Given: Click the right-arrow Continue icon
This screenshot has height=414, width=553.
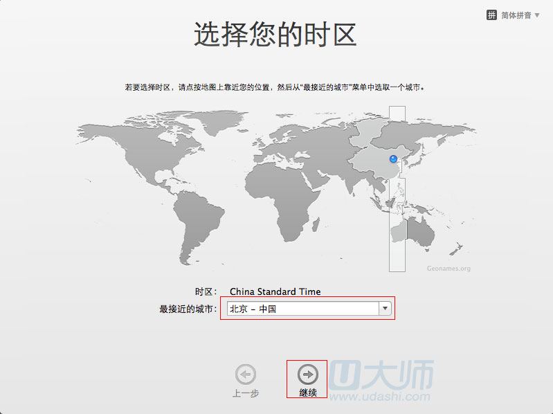Looking at the screenshot, I should pyautogui.click(x=307, y=375).
